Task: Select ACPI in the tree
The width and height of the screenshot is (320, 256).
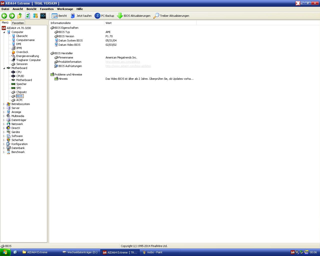Action: click(x=19, y=100)
